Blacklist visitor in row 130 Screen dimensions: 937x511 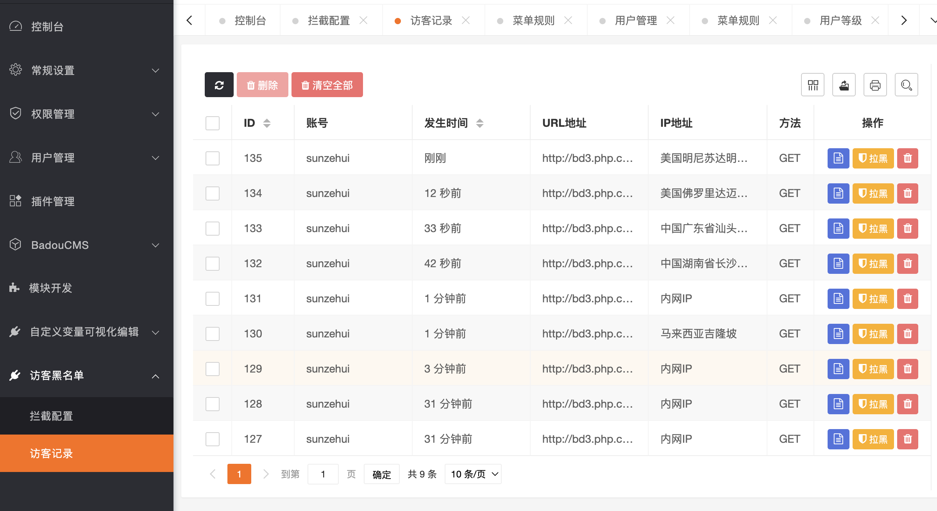pos(873,334)
